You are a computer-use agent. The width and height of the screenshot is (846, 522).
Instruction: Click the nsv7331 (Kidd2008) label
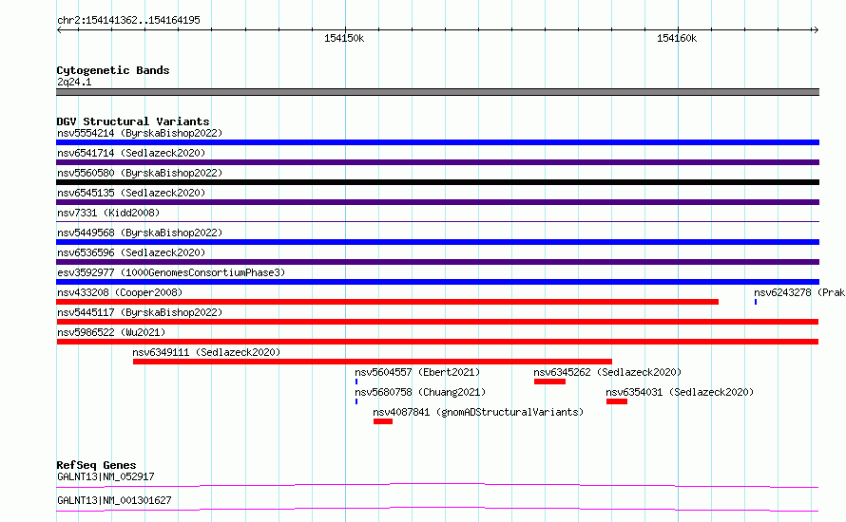coord(108,213)
